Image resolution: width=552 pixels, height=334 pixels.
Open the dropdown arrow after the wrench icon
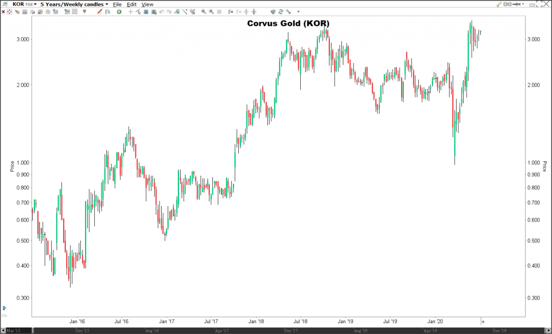tap(298, 12)
